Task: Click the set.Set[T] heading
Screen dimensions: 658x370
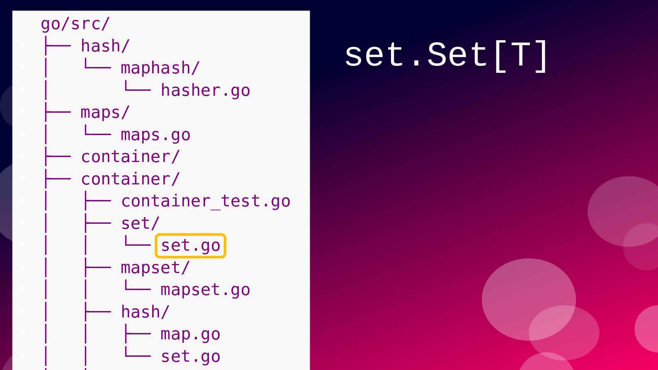Action: point(447,55)
